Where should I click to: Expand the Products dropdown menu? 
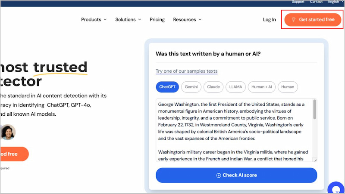(94, 19)
